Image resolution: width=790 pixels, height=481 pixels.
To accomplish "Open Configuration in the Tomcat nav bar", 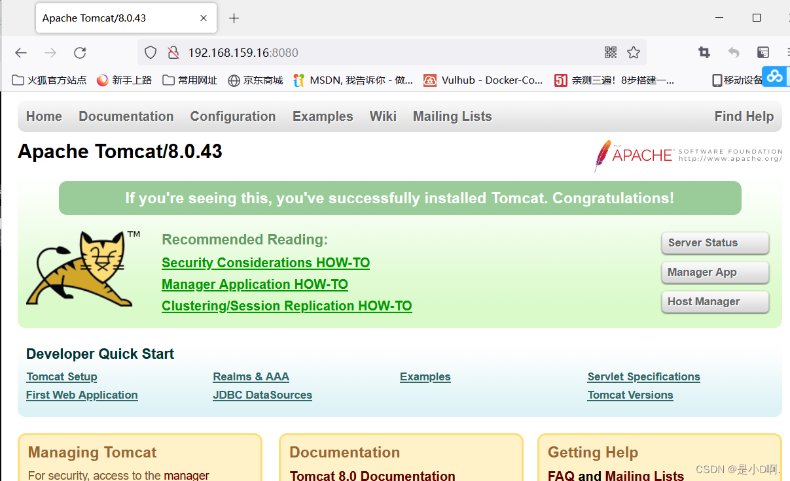I will click(x=233, y=116).
